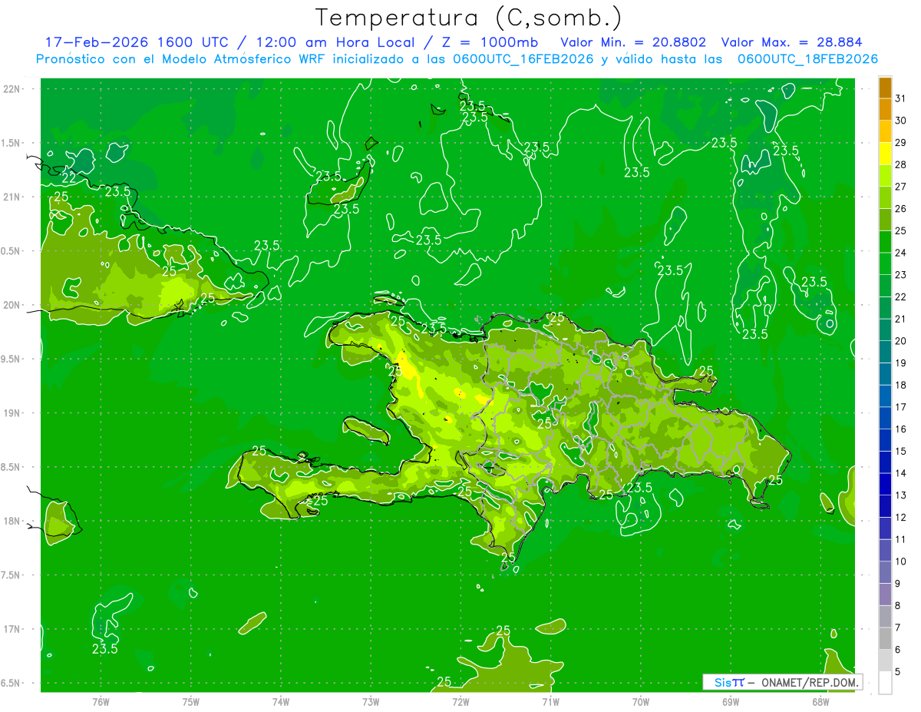This screenshot has width=921, height=712.
Task: Click the legend value "31" on the color bar
Action: [x=901, y=98]
